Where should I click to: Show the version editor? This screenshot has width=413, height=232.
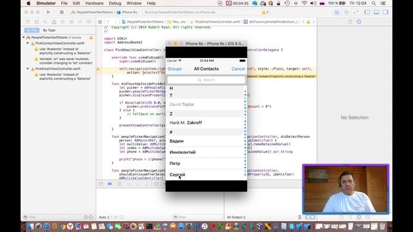pos(356,12)
